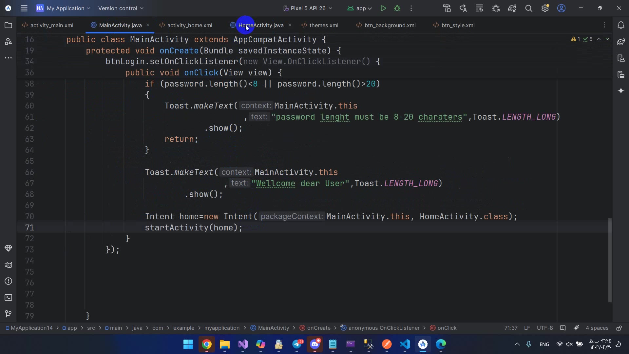Switch to the themes.xml tab
This screenshot has height=354, width=629.
coord(323,25)
